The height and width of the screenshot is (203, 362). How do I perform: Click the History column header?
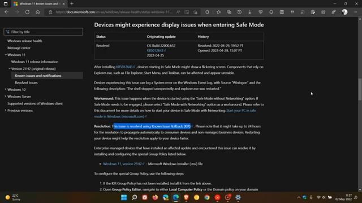203,37
